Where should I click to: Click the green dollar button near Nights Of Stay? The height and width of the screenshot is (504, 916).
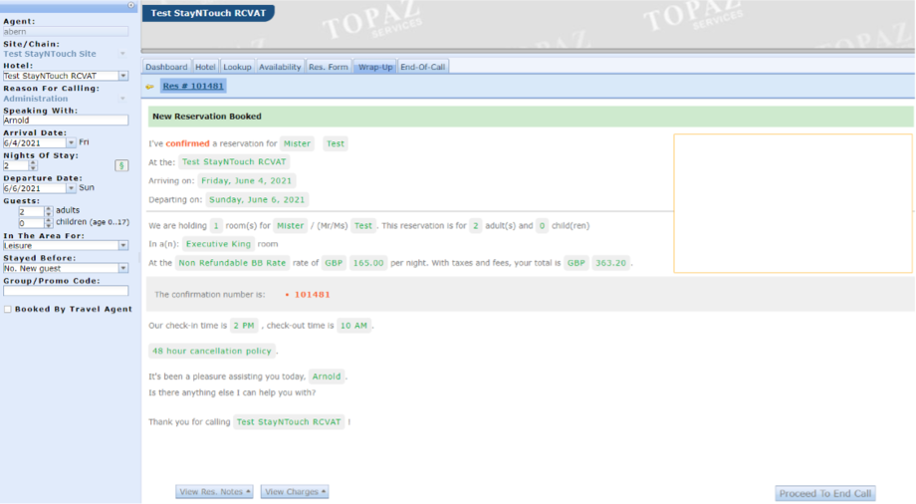pyautogui.click(x=121, y=165)
